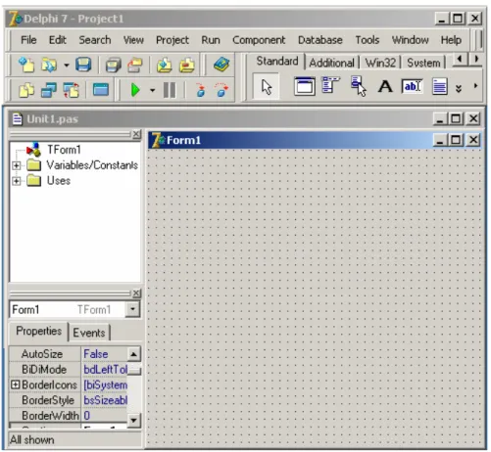Select the MainMenu component in palette
This screenshot has height=452, width=491.
point(330,85)
